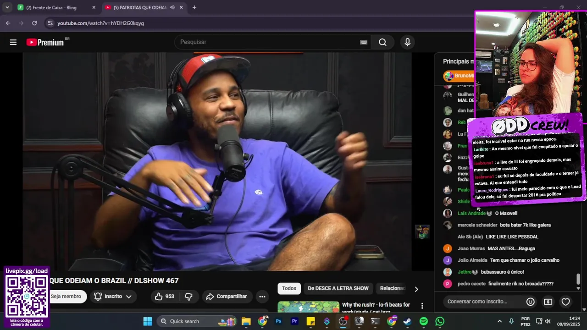Image resolution: width=587 pixels, height=330 pixels.
Task: Send a heart reaction in chat
Action: coord(566,302)
